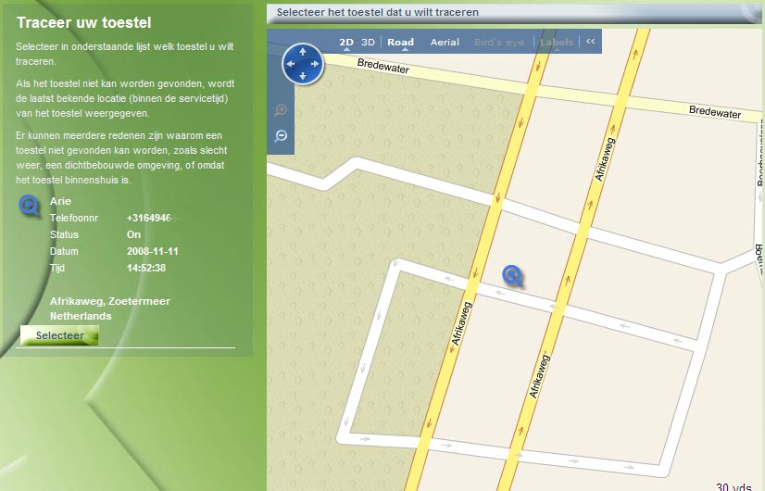765x491 pixels.
Task: Pan the map up with the compass arrow
Action: [303, 52]
